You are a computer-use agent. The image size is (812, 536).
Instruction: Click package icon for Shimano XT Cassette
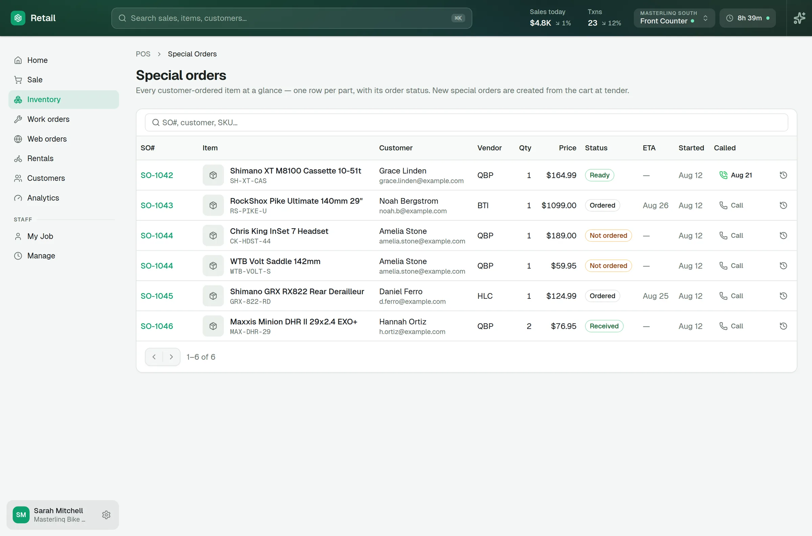[x=213, y=175]
